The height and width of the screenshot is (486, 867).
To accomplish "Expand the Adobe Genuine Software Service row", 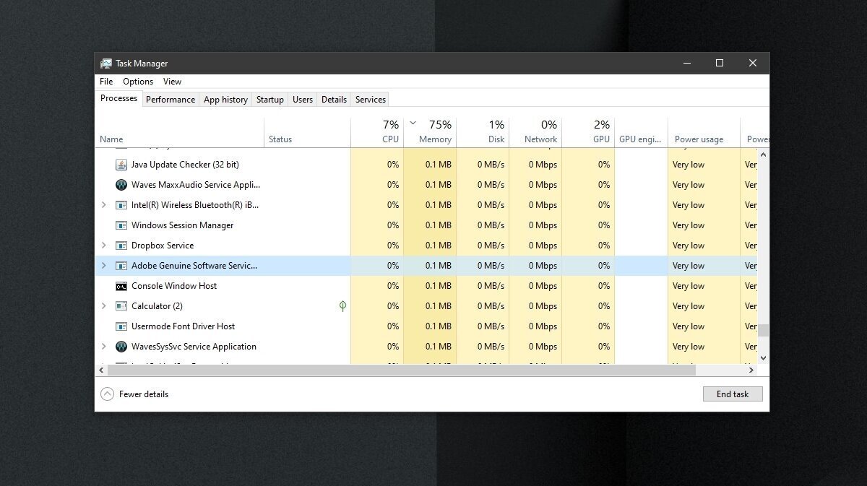I will click(104, 266).
